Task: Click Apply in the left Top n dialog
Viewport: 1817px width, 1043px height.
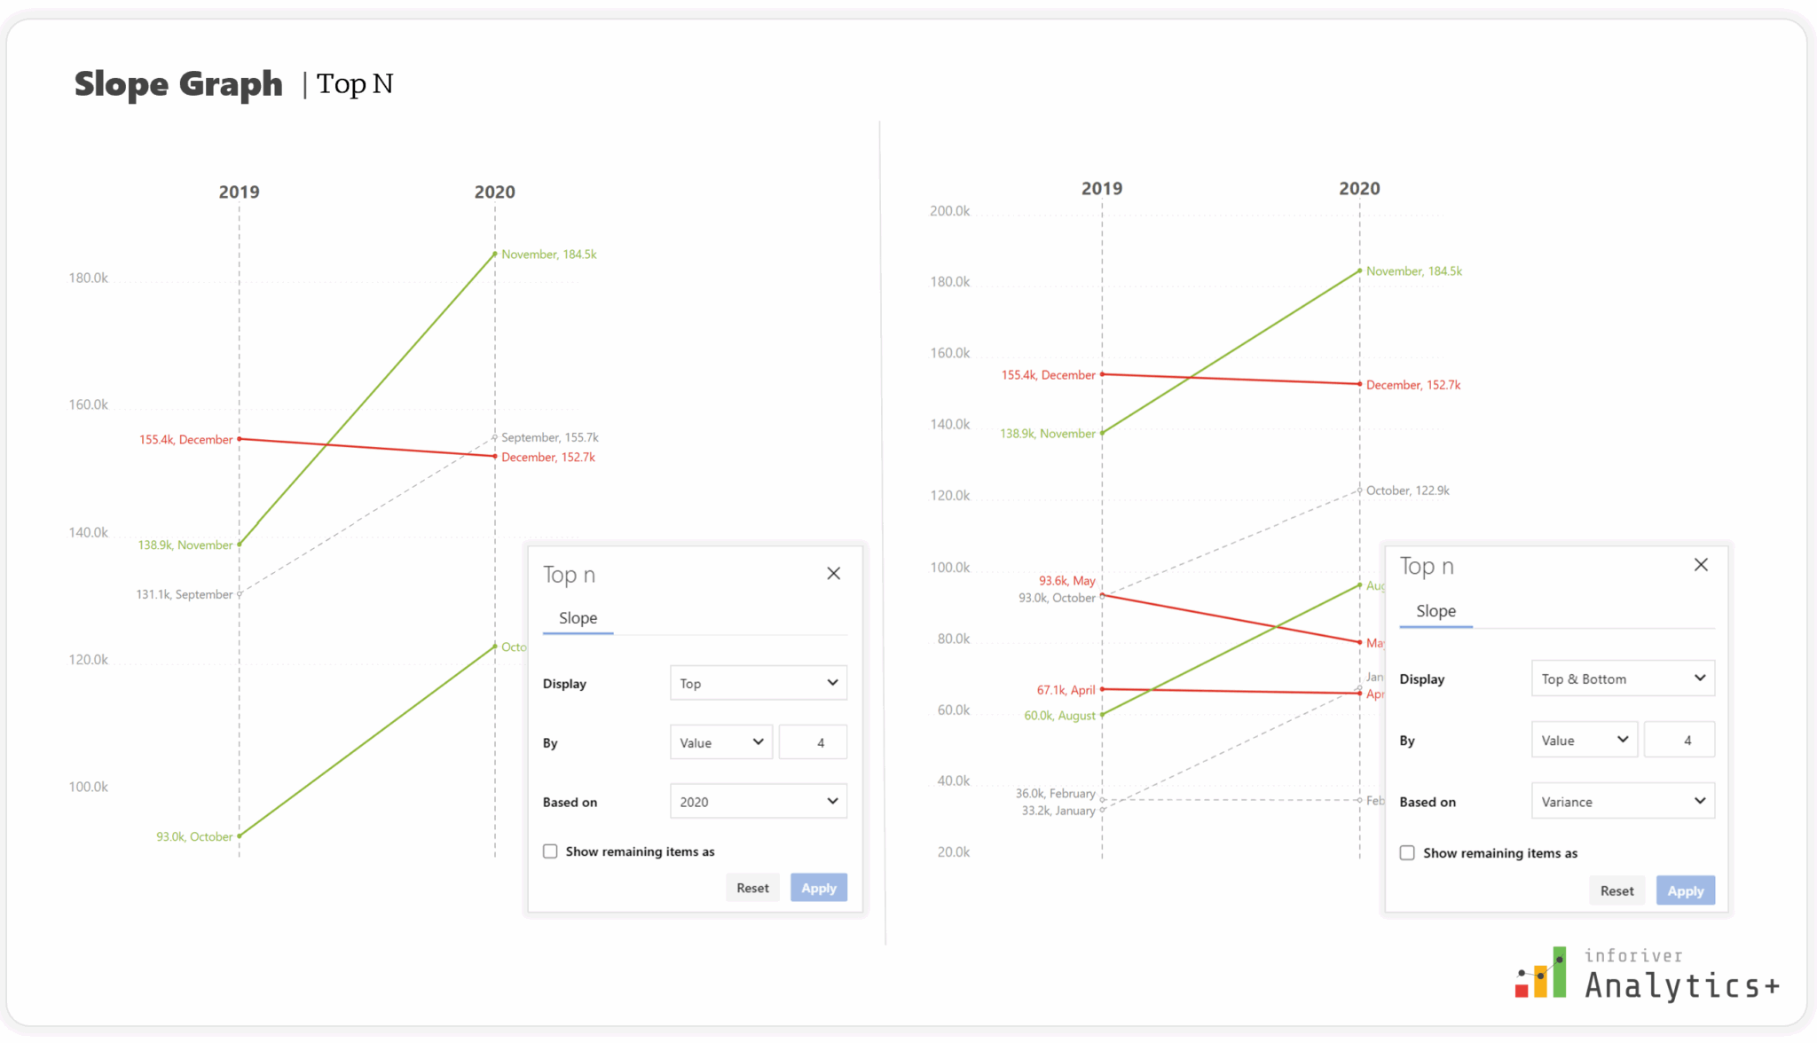Action: coord(818,887)
